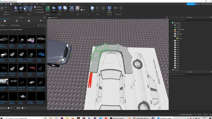Open the Toolbox filter options icon
Image resolution: width=212 pixels, height=119 pixels.
tap(45, 25)
